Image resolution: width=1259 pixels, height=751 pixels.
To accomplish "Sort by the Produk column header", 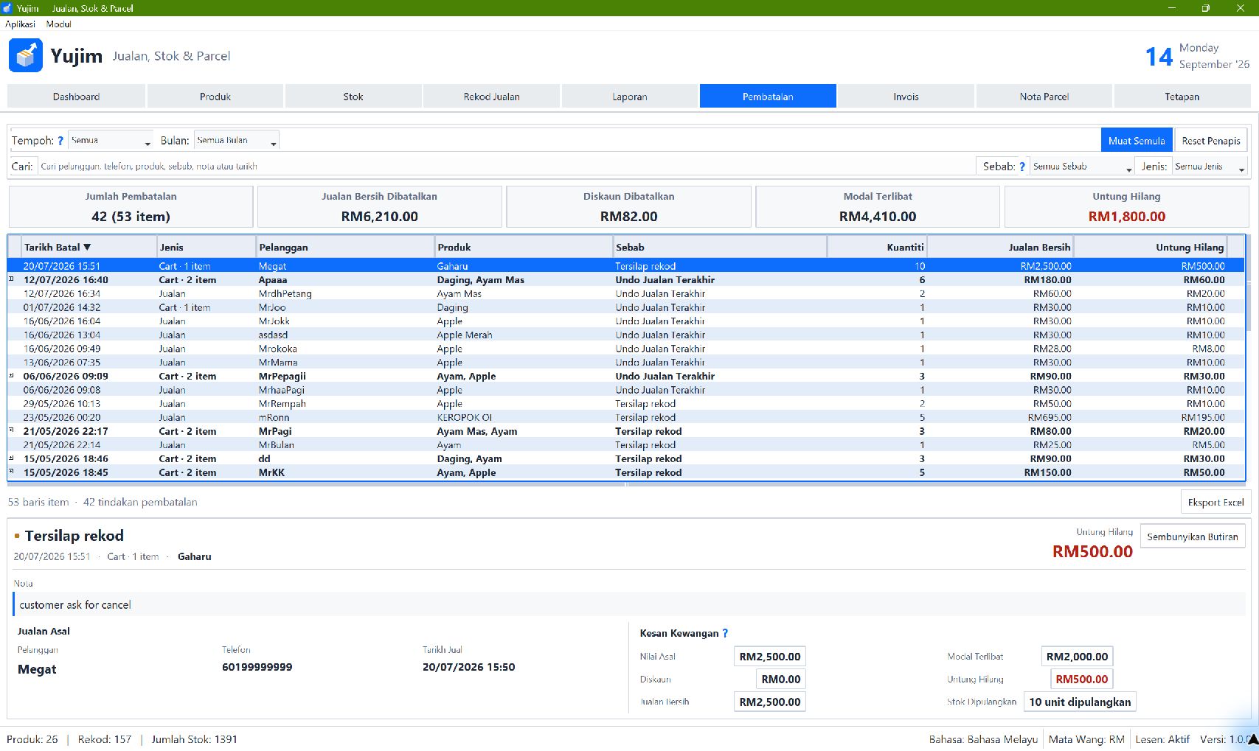I will point(524,247).
